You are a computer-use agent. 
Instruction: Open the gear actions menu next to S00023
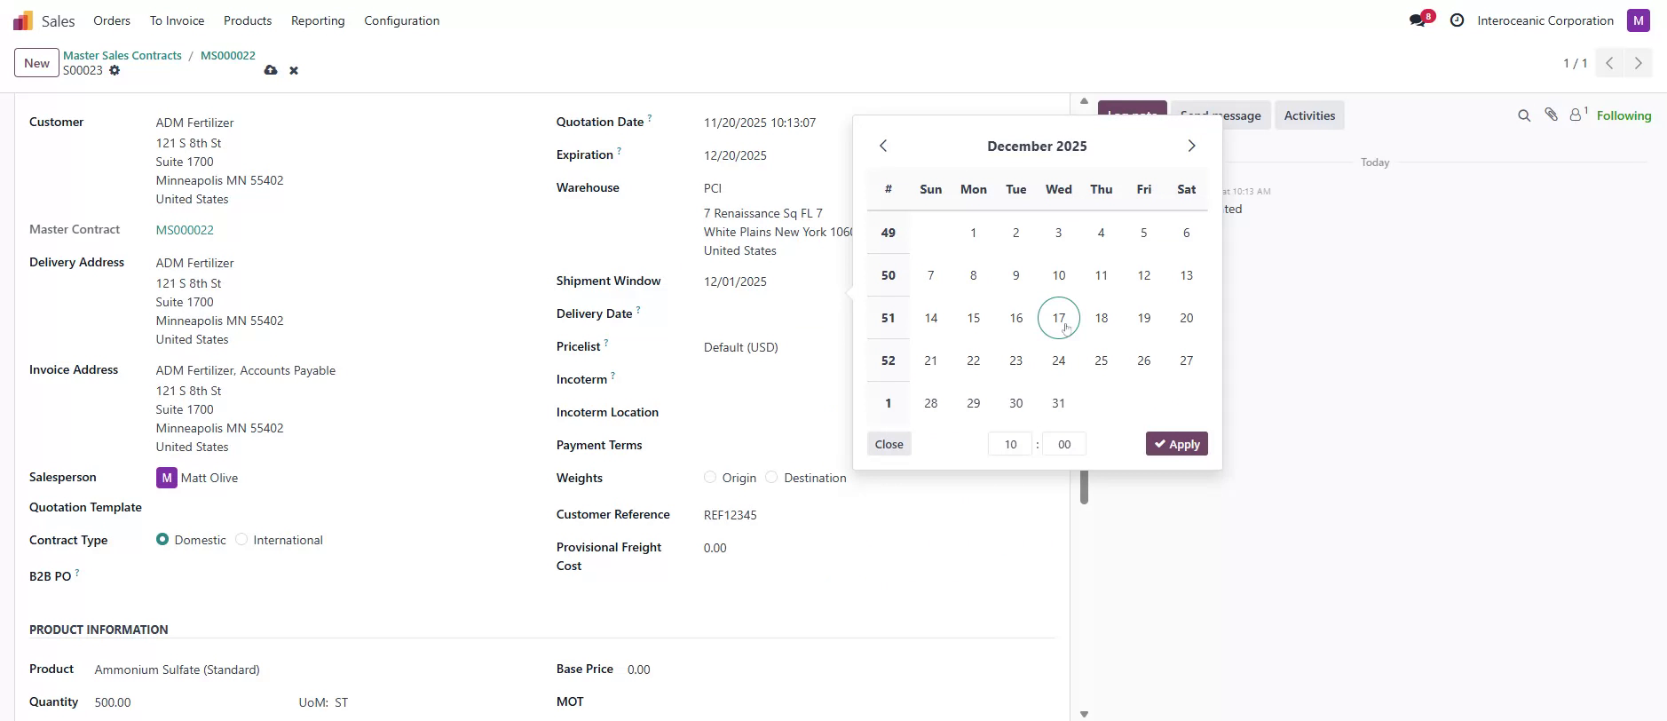click(x=115, y=70)
